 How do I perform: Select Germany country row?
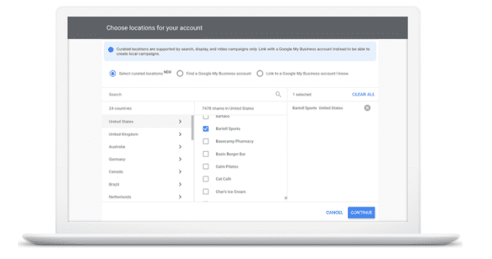[146, 159]
